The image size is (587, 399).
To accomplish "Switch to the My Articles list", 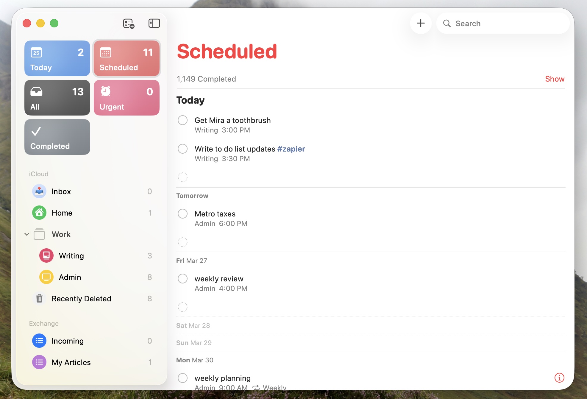I will pyautogui.click(x=71, y=362).
